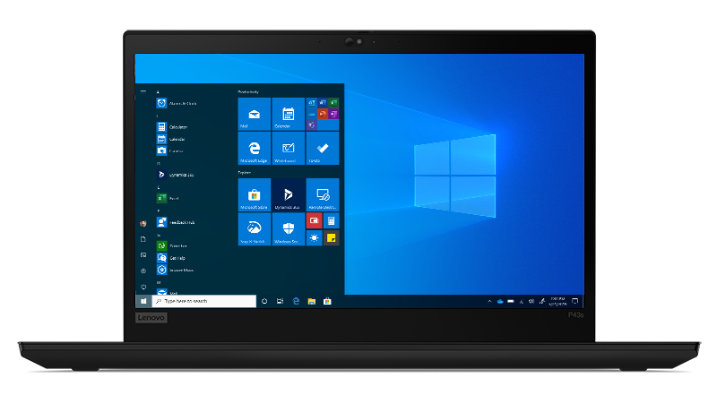Expand the Start menu hamburger button

tap(143, 92)
